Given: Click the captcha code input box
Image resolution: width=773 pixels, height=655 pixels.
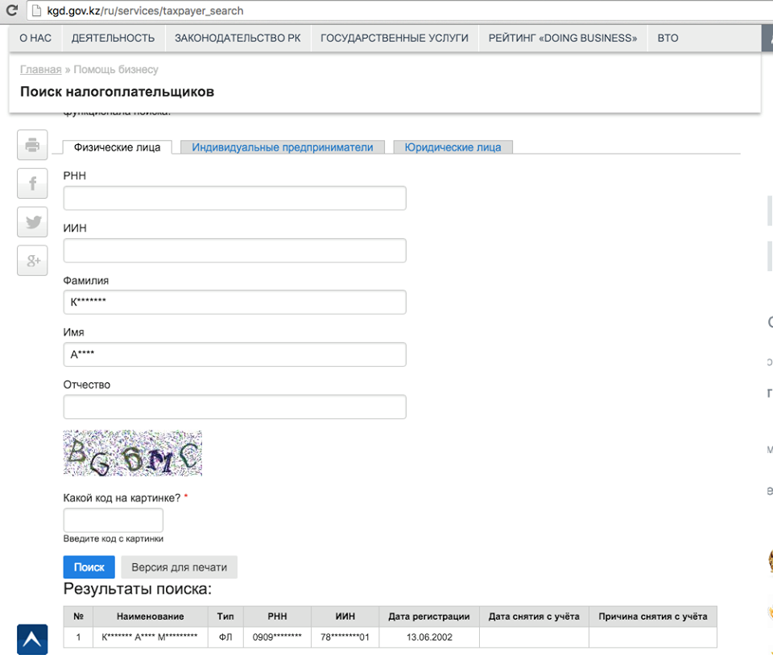Looking at the screenshot, I should click(113, 520).
